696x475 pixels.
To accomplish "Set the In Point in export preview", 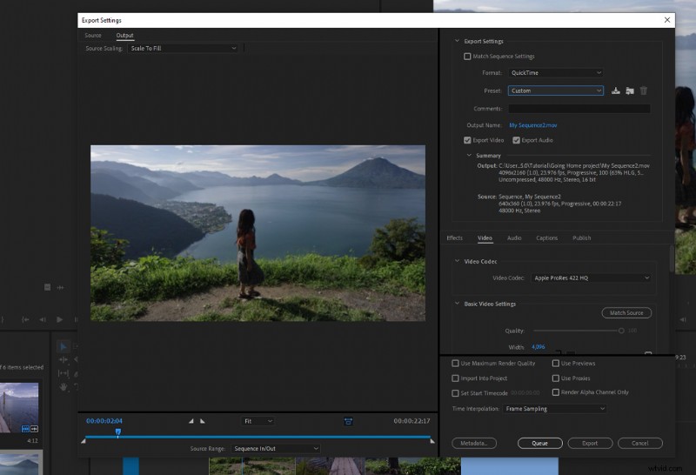I will tap(191, 421).
